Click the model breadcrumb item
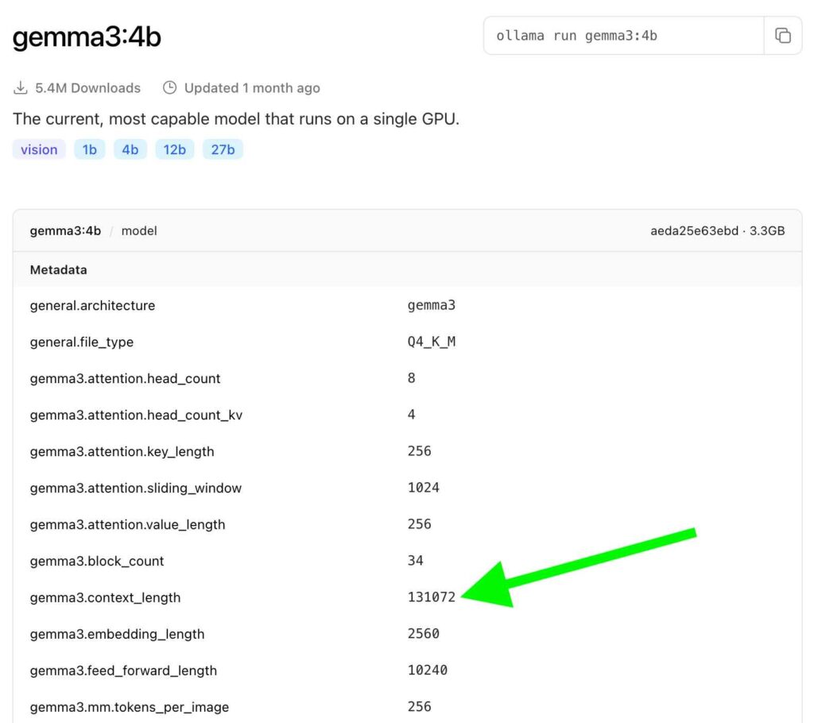The width and height of the screenshot is (814, 723). (139, 231)
